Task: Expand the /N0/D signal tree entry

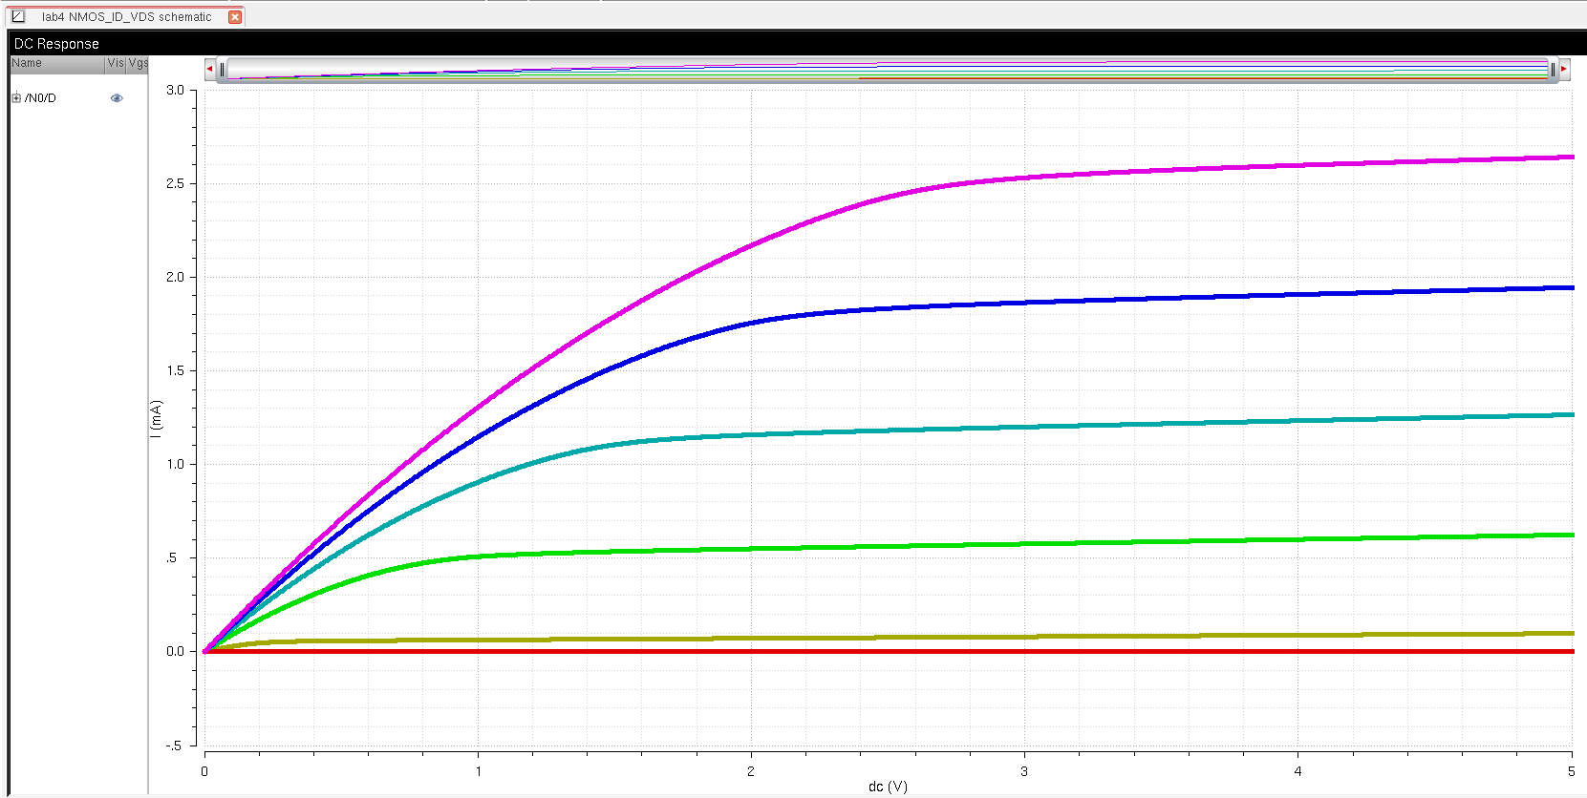Action: click(x=16, y=98)
